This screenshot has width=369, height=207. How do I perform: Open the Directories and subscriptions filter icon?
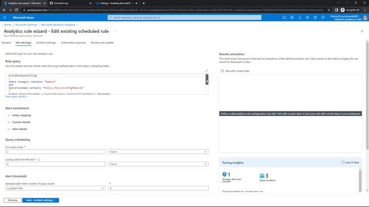tap(292, 17)
